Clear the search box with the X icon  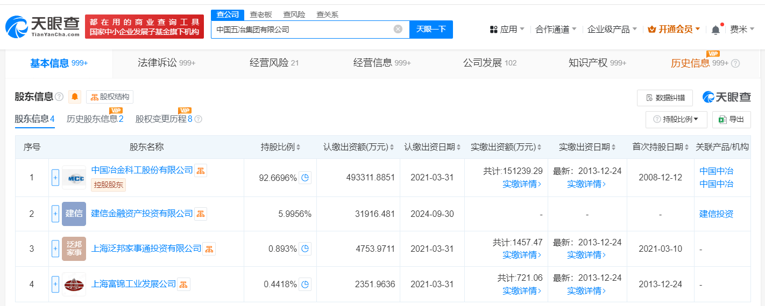pyautogui.click(x=398, y=29)
